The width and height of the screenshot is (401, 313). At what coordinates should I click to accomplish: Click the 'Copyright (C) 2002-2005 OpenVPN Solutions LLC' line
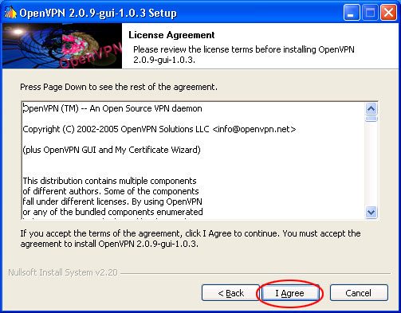159,129
